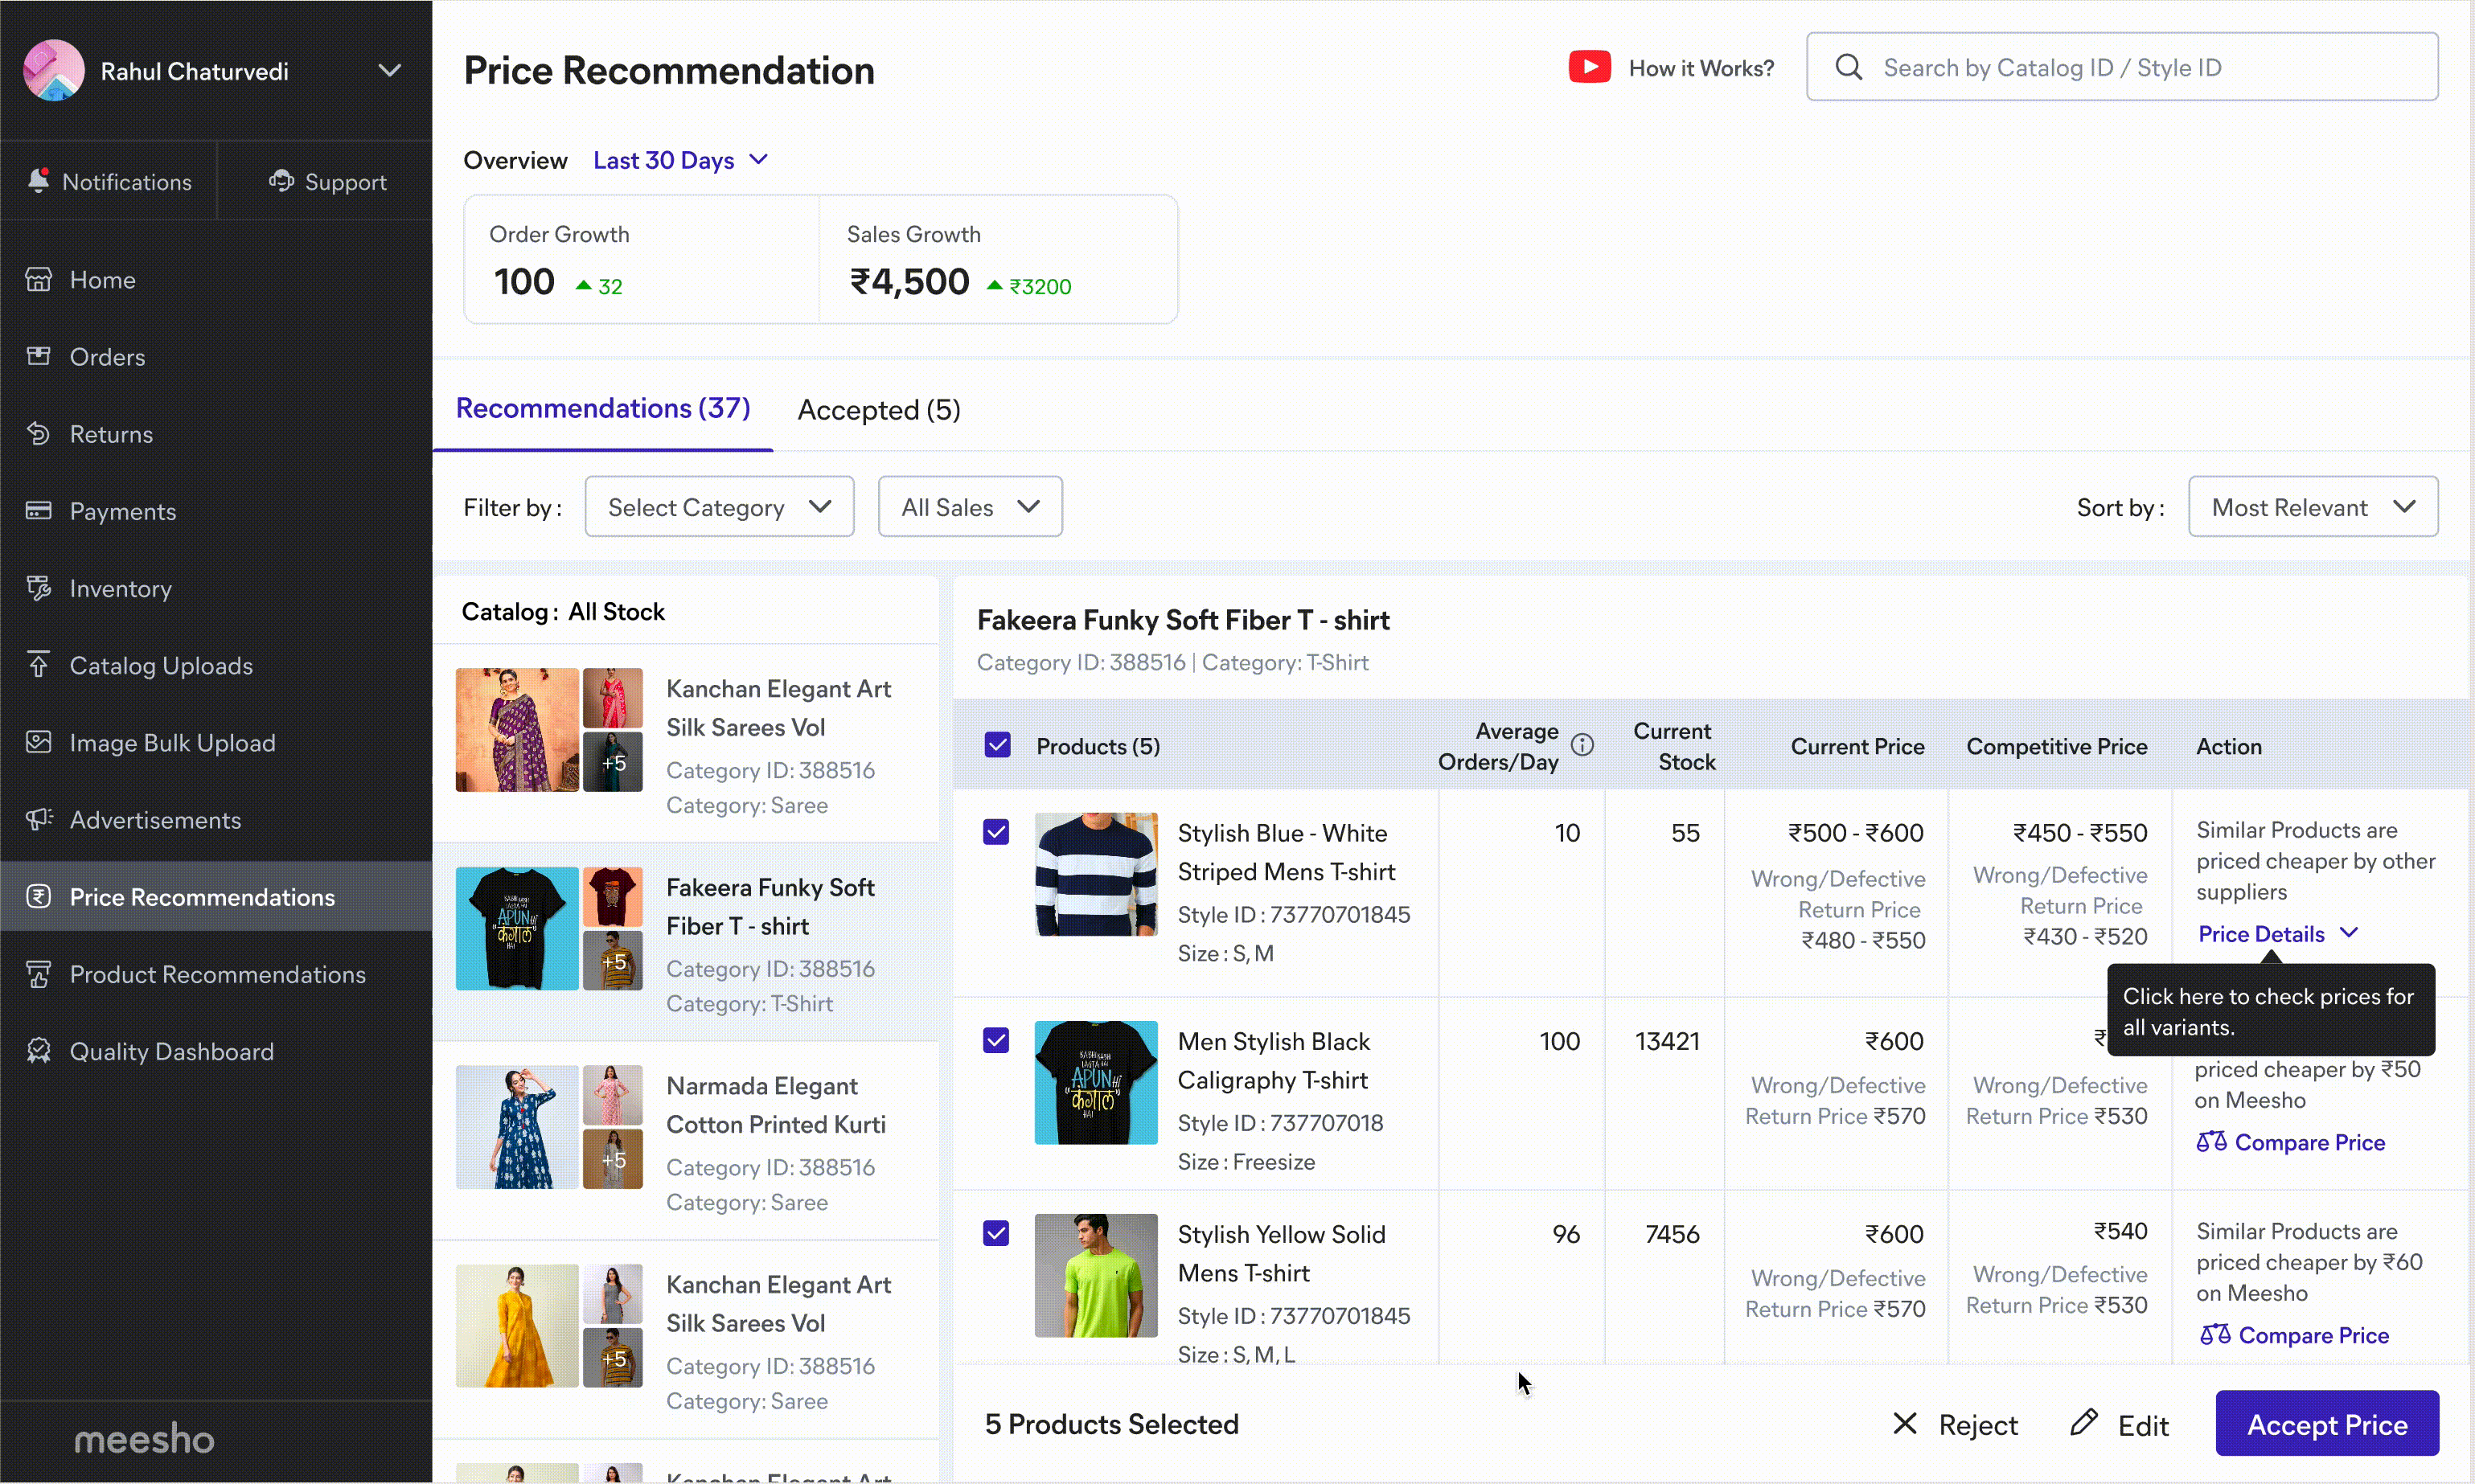This screenshot has width=2475, height=1484.
Task: Click the user profile avatar
Action: point(54,70)
